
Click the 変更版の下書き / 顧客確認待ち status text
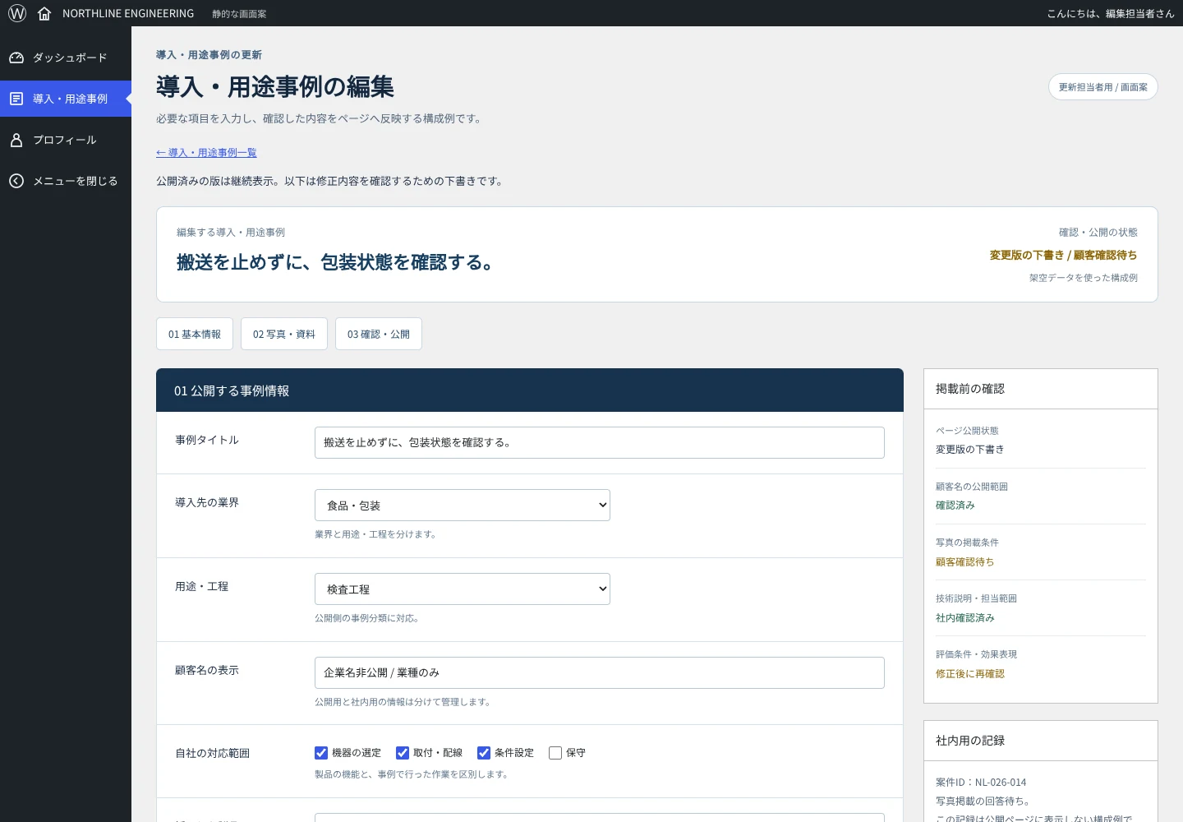(x=1064, y=255)
